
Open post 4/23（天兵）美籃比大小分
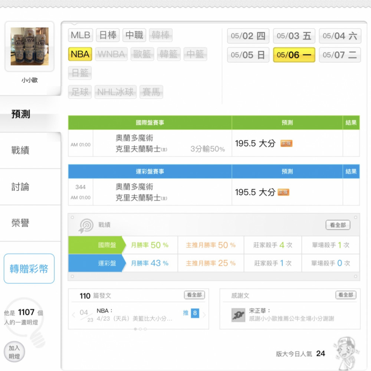click(x=134, y=319)
